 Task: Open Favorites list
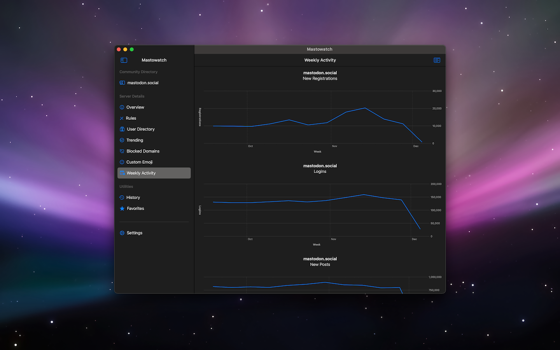coord(154,208)
